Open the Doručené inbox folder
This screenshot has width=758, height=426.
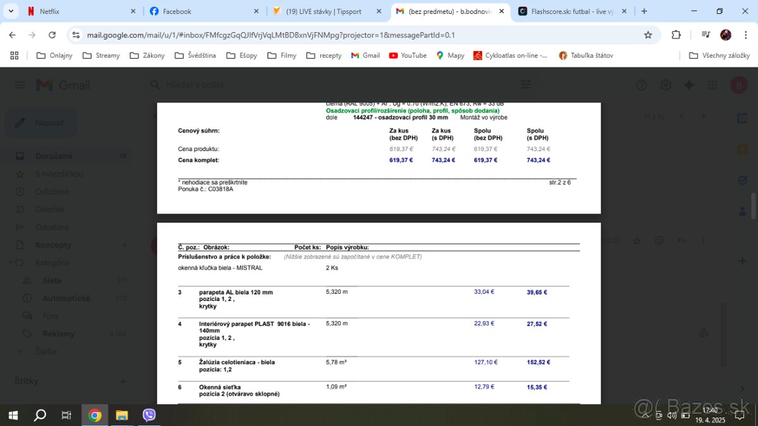point(66,156)
